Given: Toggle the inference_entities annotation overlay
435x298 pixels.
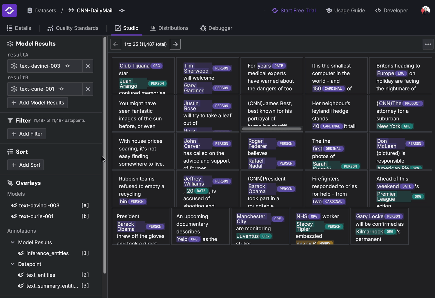Looking at the screenshot, I should point(21,253).
